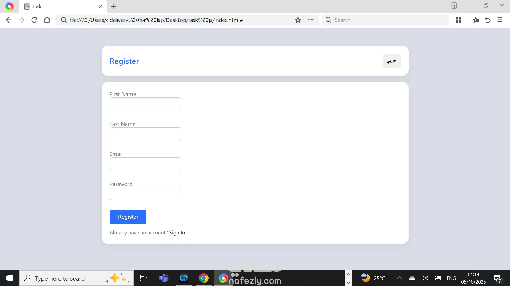Open the favorites list icon

pyautogui.click(x=476, y=20)
